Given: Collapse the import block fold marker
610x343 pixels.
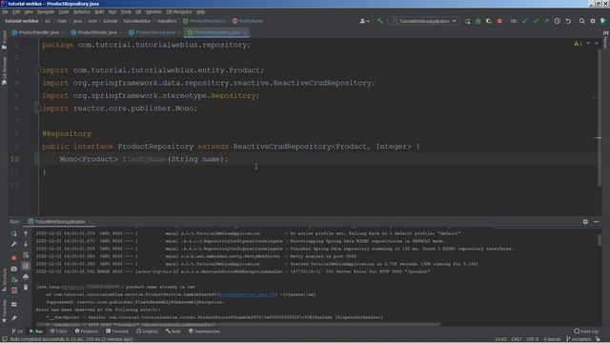Looking at the screenshot, I should click(x=38, y=71).
